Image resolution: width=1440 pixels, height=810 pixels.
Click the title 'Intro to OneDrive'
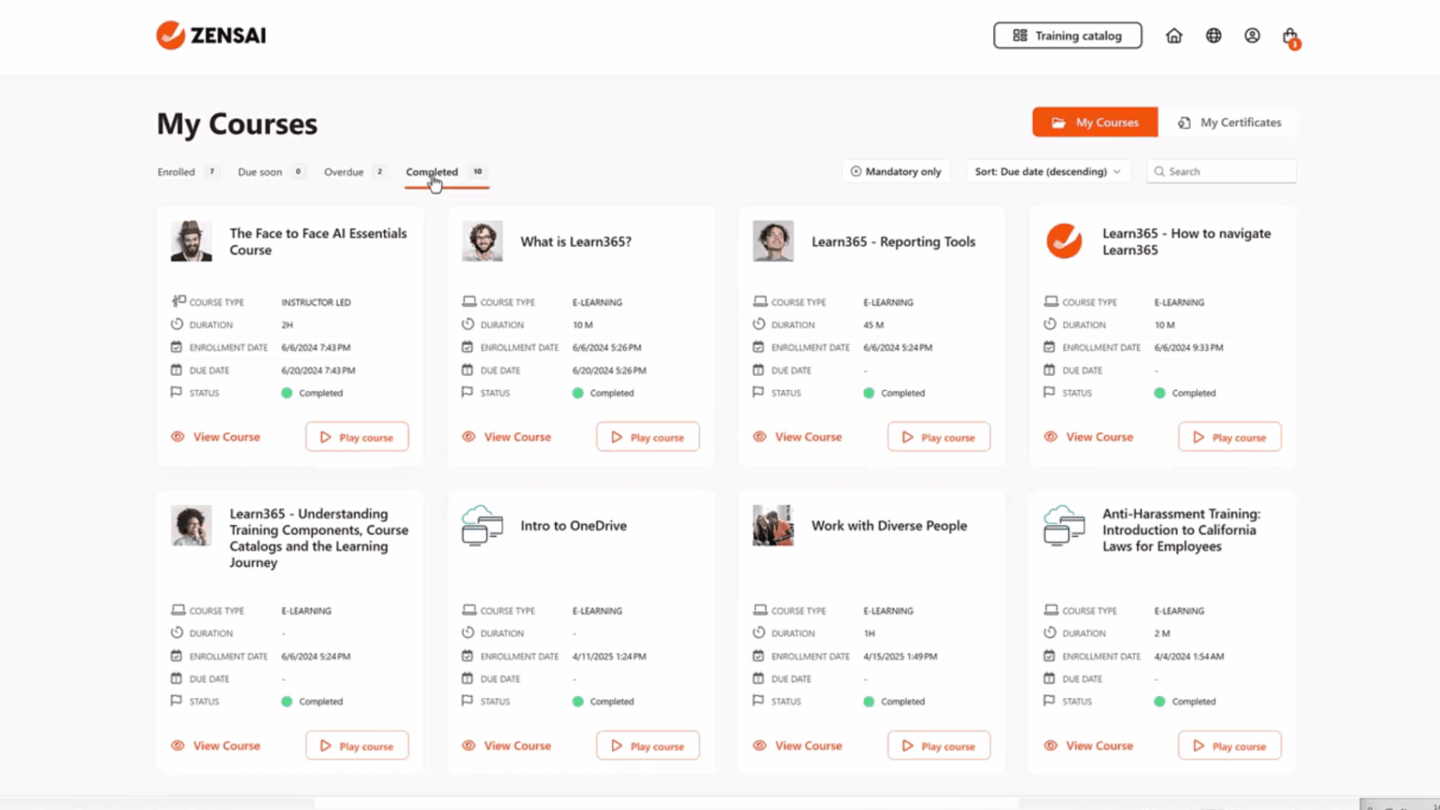(574, 526)
